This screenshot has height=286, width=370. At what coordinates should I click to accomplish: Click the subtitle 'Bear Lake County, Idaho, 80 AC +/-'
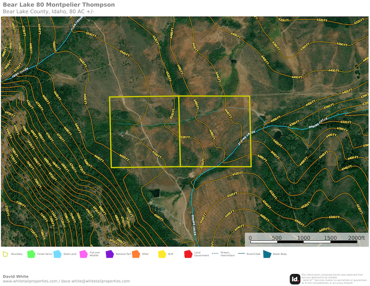tap(49, 12)
